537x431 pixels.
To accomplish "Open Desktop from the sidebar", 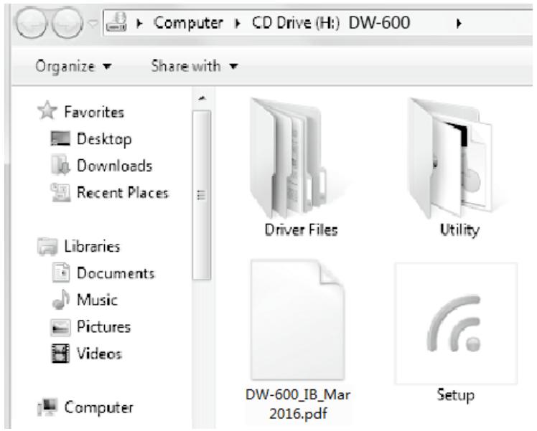I will (x=104, y=139).
